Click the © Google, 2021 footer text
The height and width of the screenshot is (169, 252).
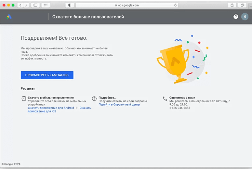point(11,164)
